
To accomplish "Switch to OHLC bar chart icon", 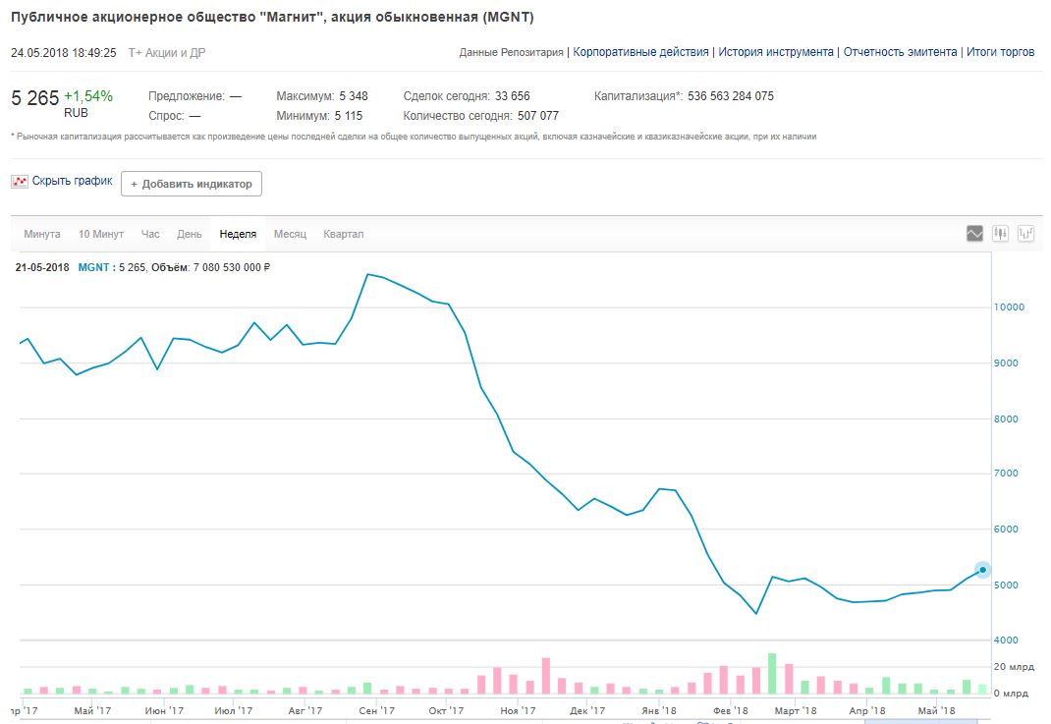I will [x=1026, y=234].
